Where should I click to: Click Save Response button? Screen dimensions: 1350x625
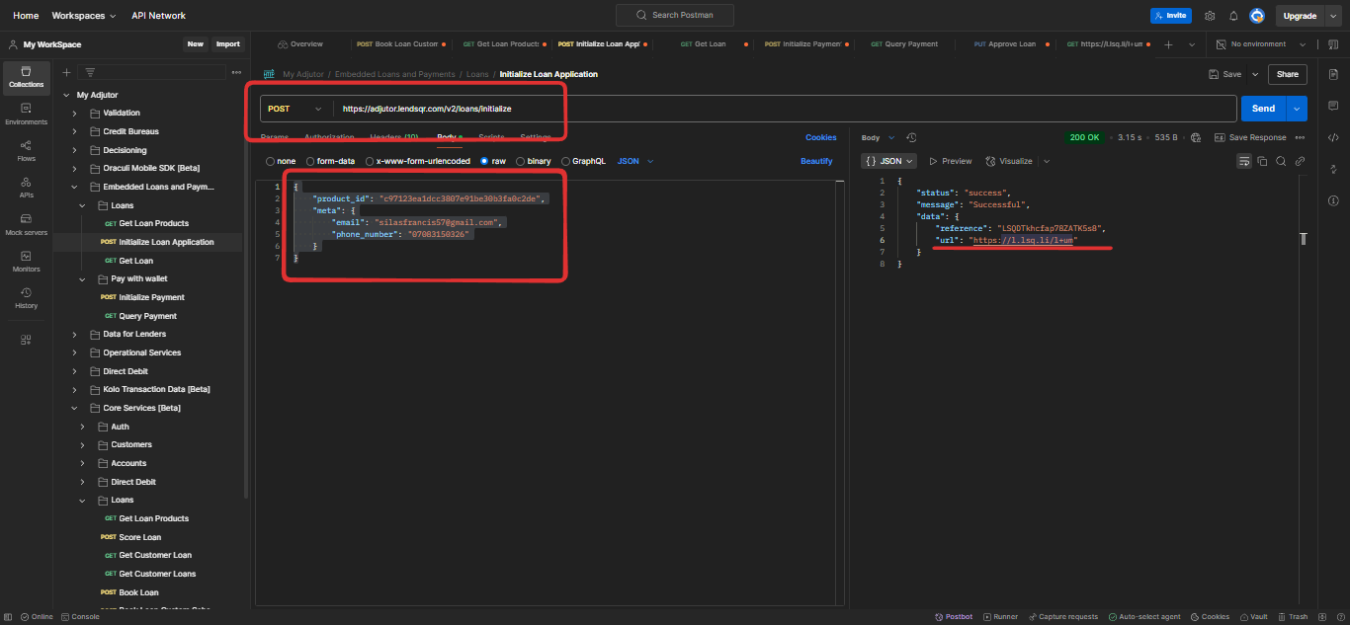[1250, 137]
